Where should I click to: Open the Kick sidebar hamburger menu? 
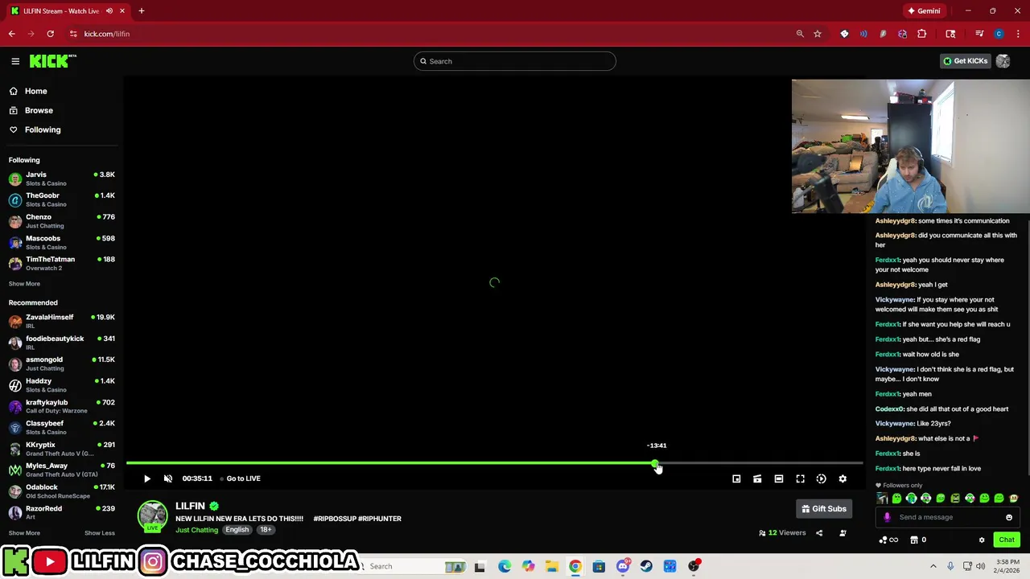coord(15,61)
